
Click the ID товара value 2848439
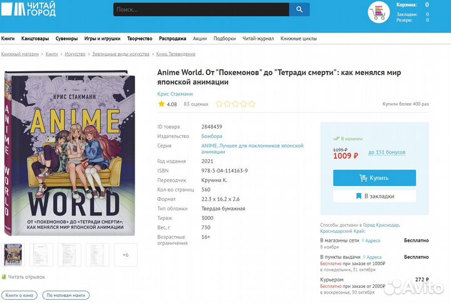(x=212, y=127)
